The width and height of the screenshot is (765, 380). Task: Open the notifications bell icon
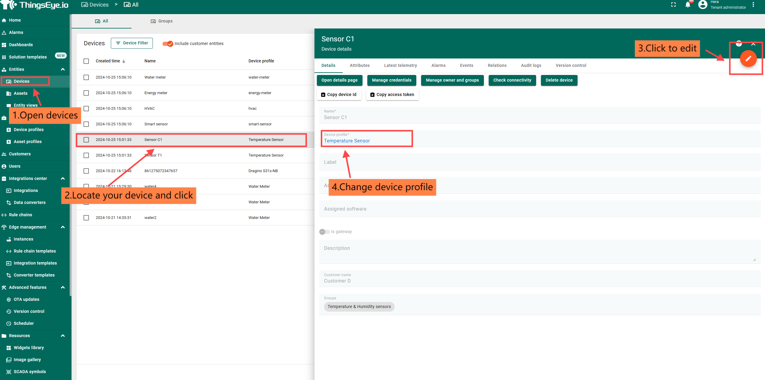[x=688, y=5]
